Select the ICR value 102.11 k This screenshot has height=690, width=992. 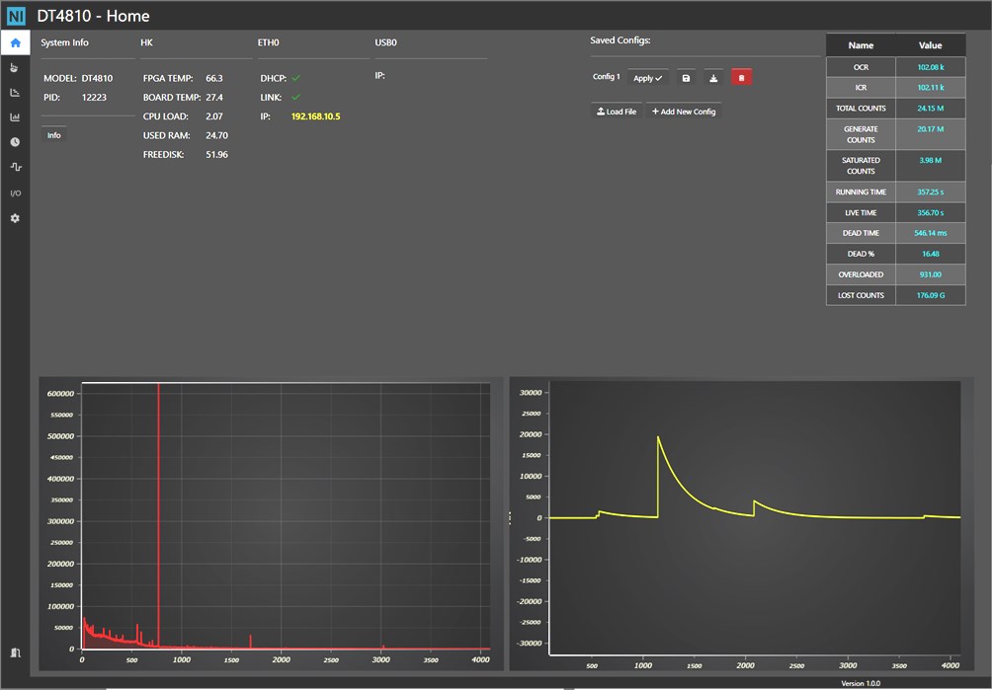click(931, 87)
